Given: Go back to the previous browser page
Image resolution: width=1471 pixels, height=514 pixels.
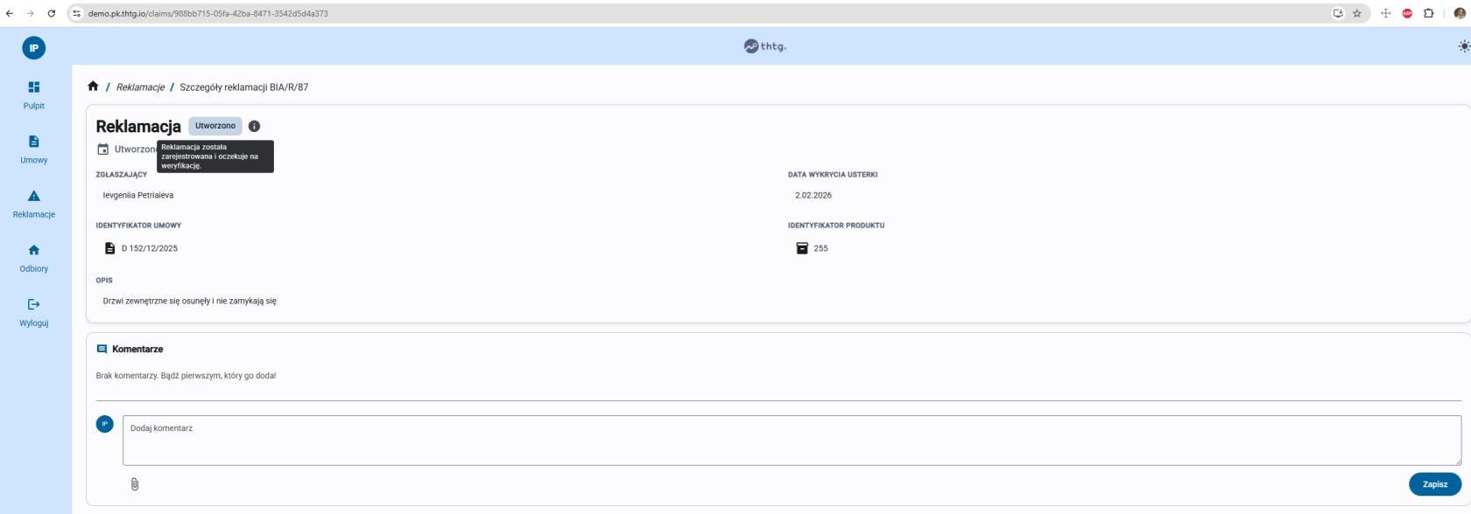Looking at the screenshot, I should click(x=10, y=13).
